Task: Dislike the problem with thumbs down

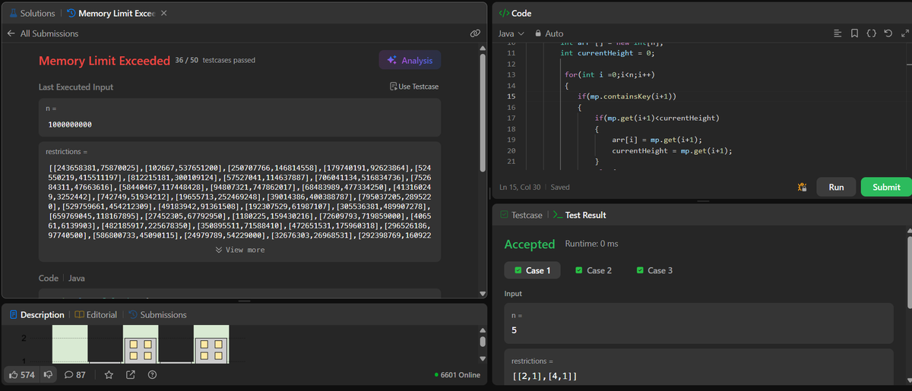Action: 50,375
